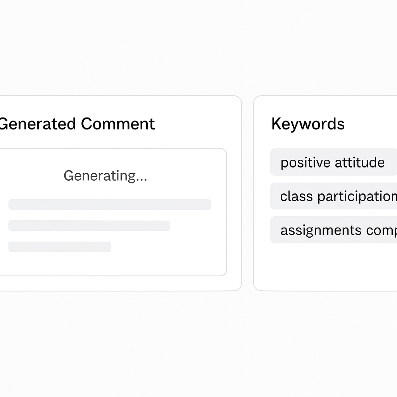This screenshot has height=397, width=397.
Task: Click the "Generated Comment" panel heading
Action: pyautogui.click(x=78, y=124)
